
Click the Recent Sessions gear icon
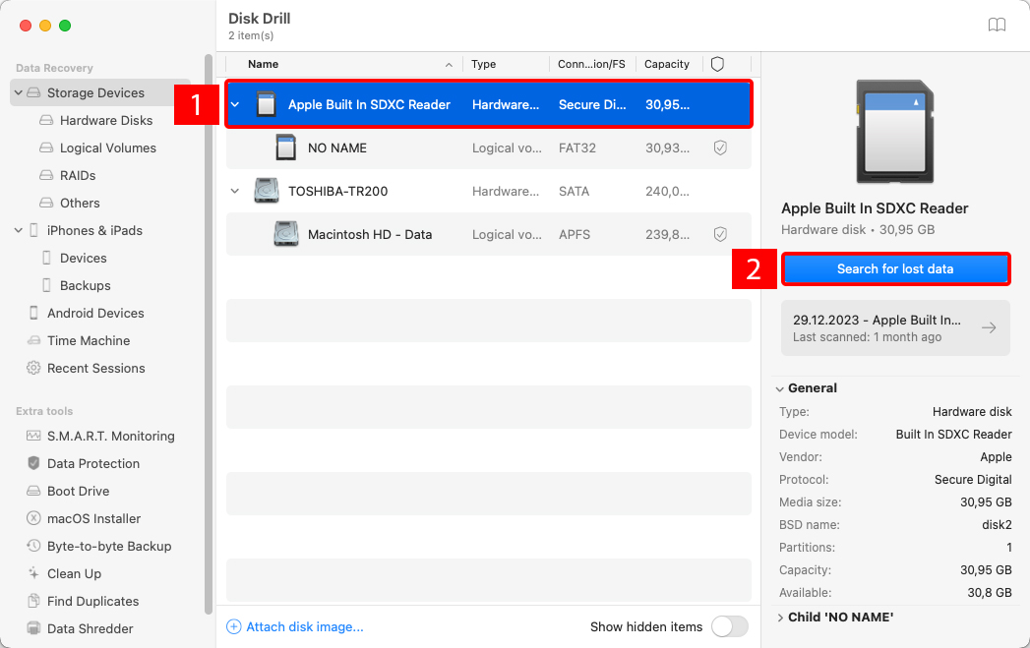pos(33,369)
